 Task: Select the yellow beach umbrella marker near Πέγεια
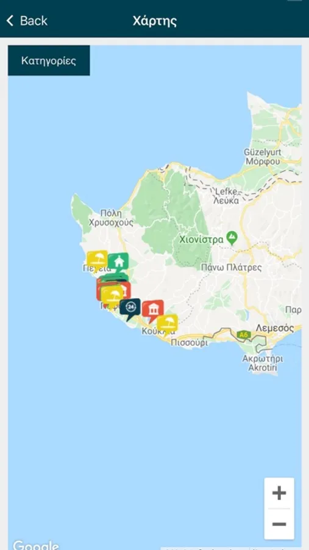click(97, 260)
